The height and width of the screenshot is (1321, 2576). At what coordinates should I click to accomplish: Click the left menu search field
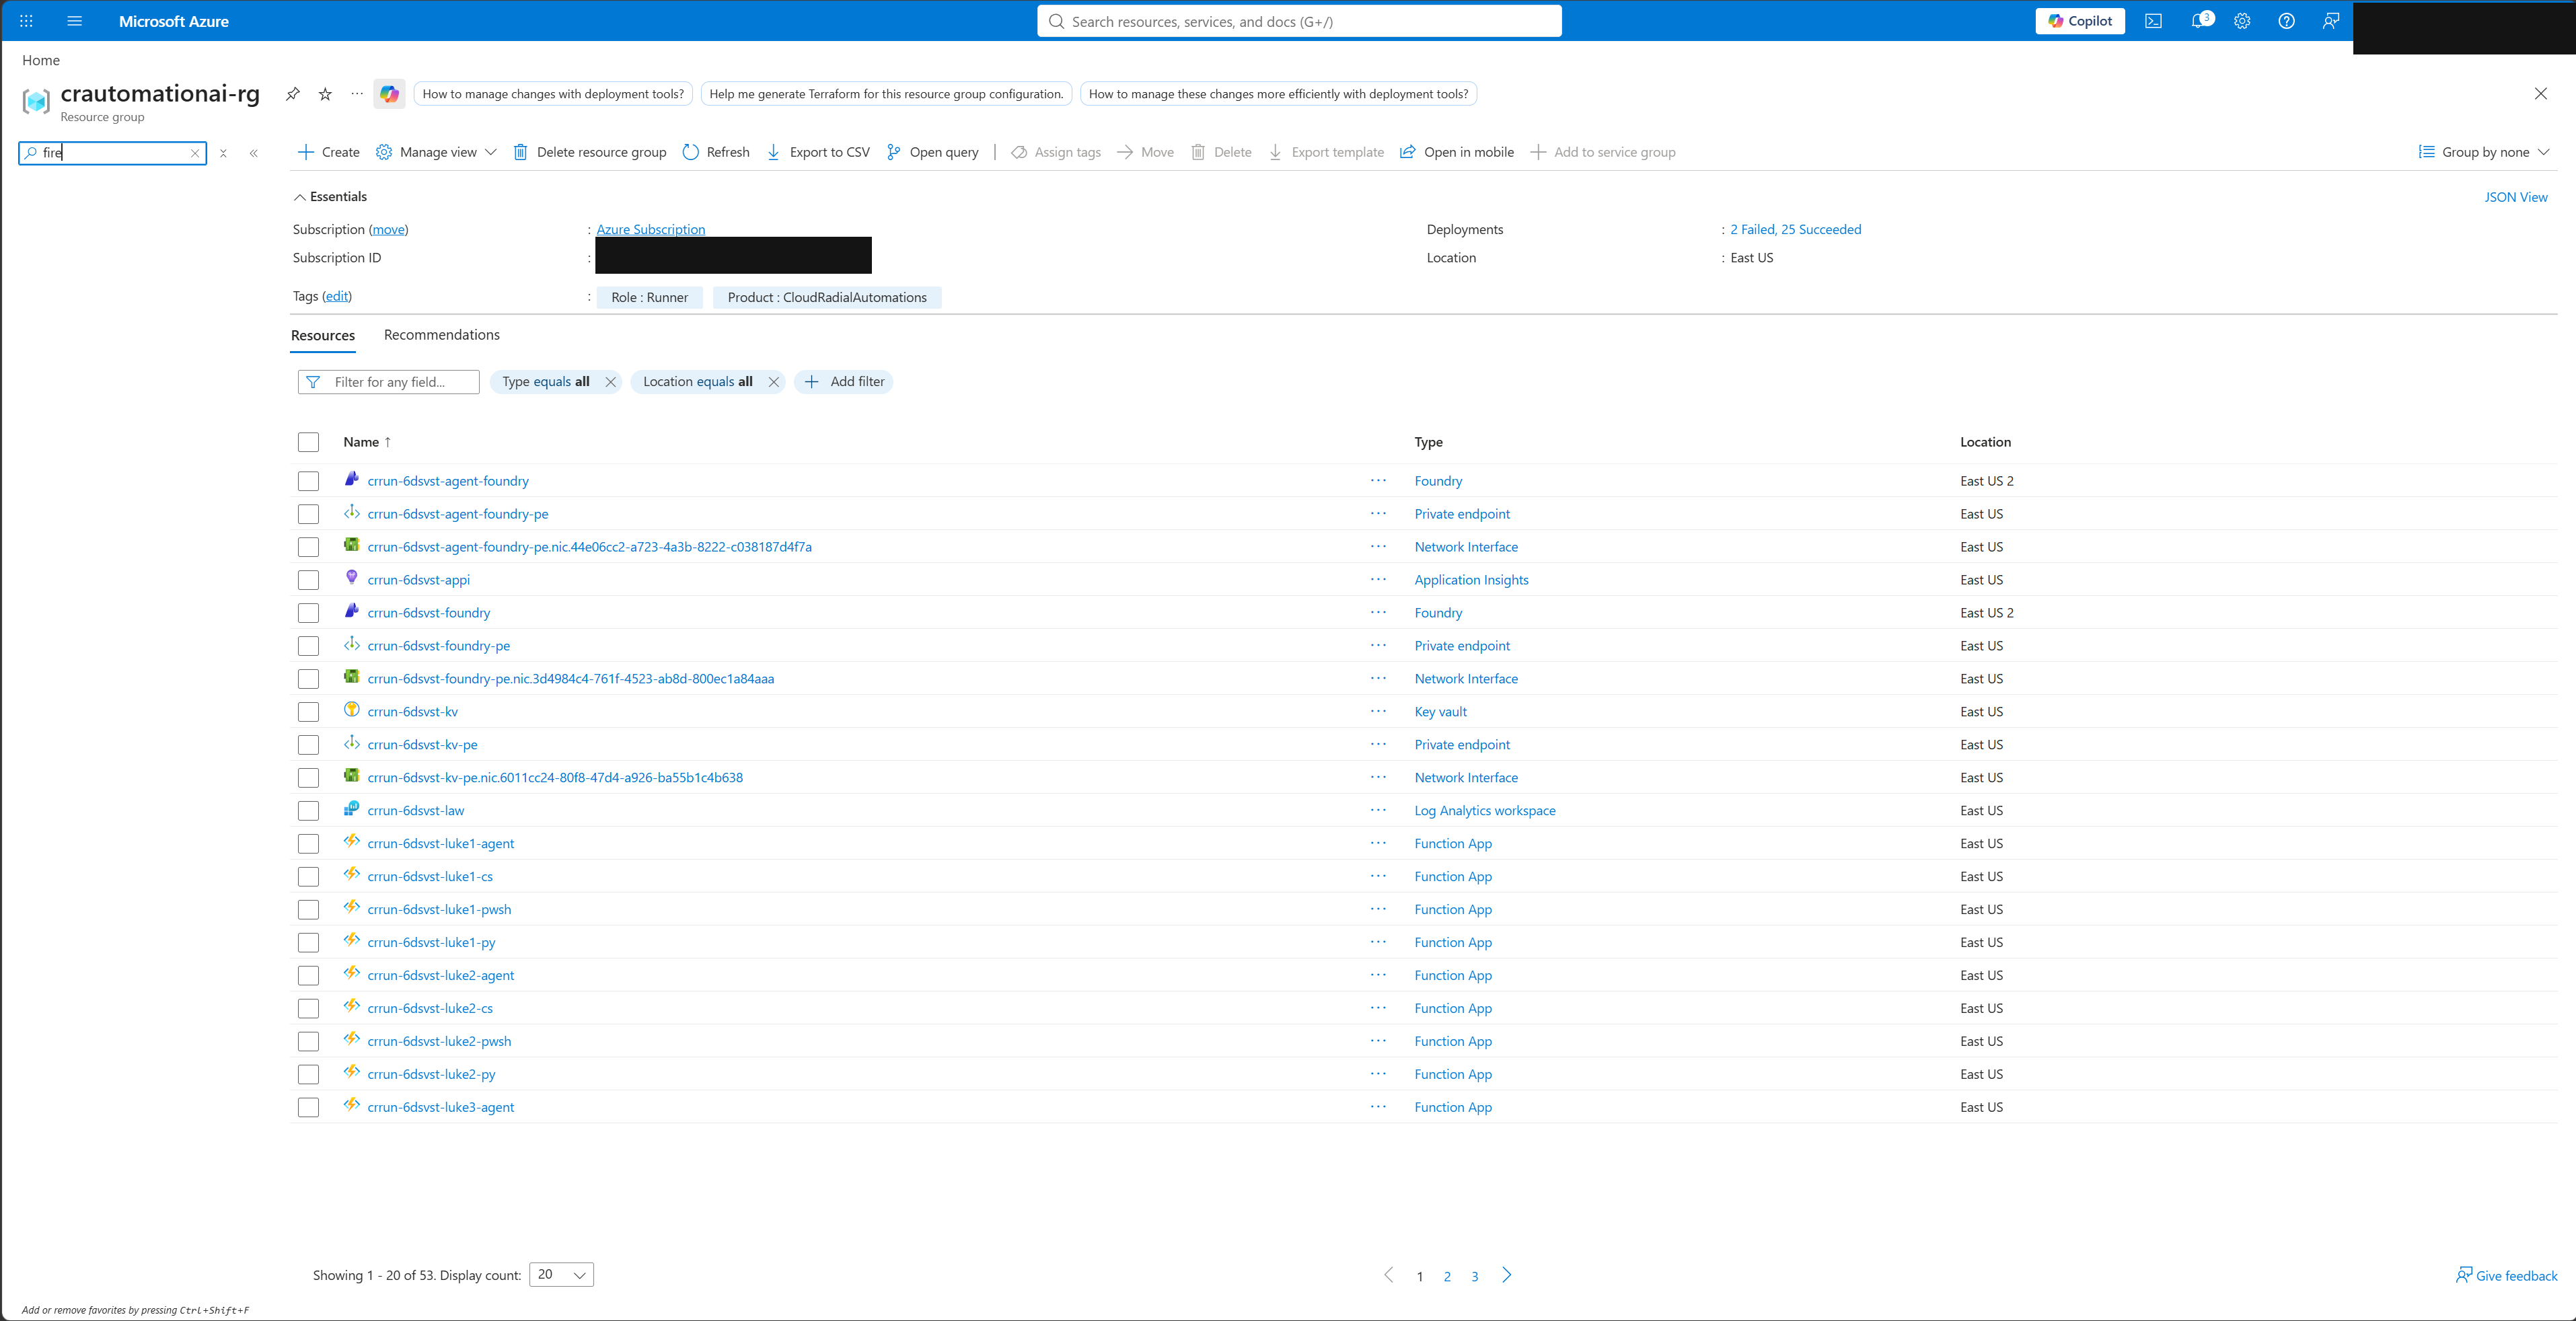point(113,153)
